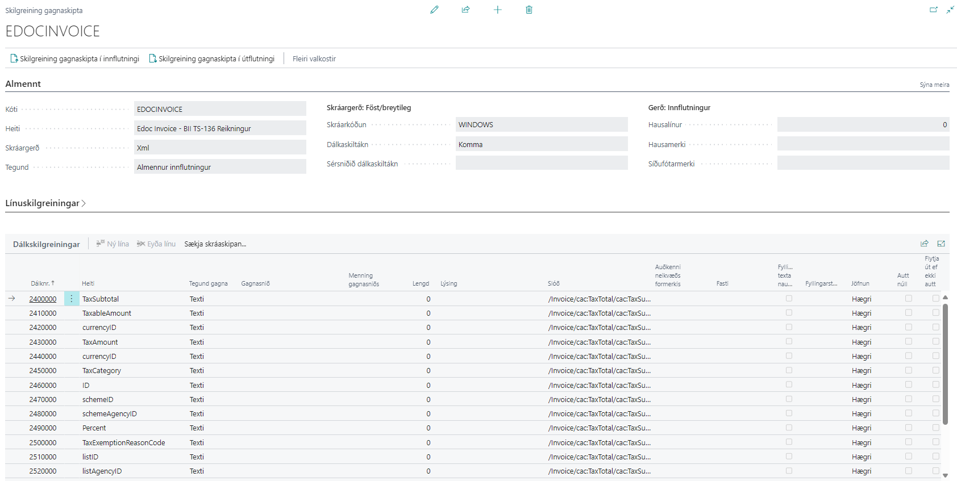The image size is (957, 481).
Task: Sort by the Dálknr. column header
Action: coord(42,283)
